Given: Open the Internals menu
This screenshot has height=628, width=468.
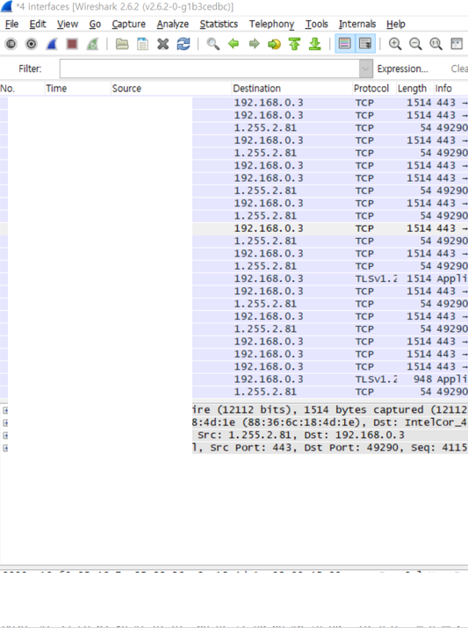Looking at the screenshot, I should (357, 24).
